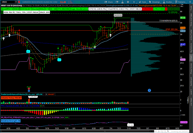Click the red earnings event icon near 5/2

click(x=29, y=89)
